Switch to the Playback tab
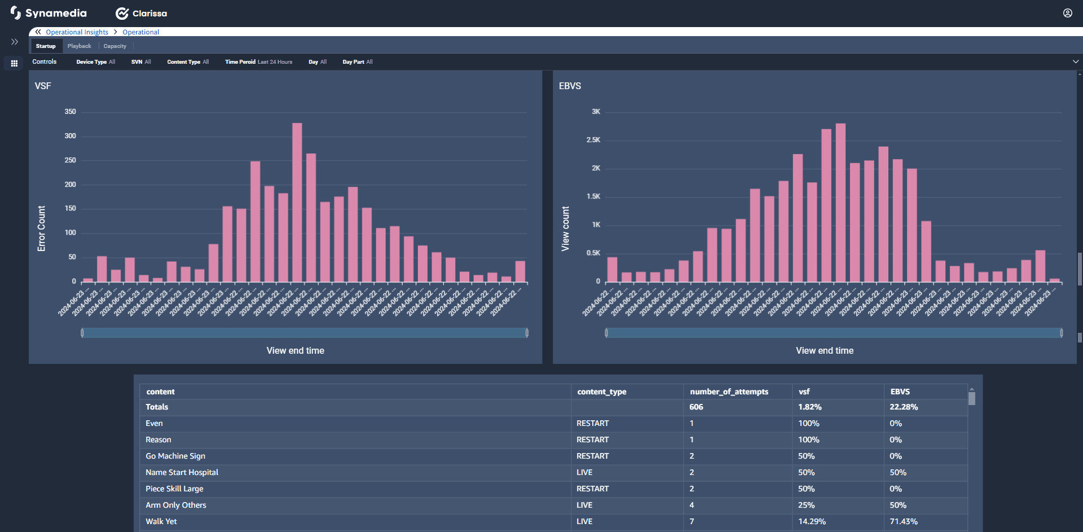This screenshot has height=532, width=1083. [x=79, y=46]
